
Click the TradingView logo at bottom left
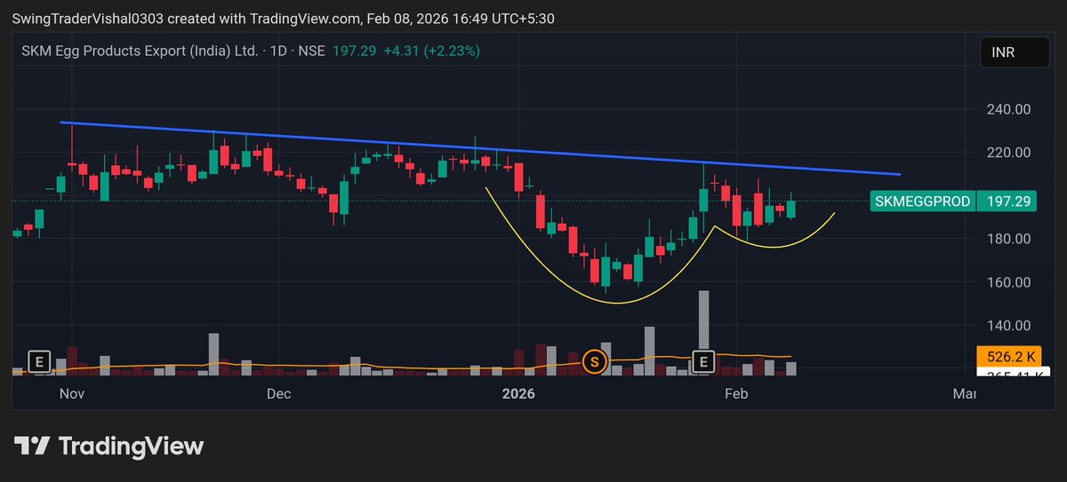pos(108,446)
